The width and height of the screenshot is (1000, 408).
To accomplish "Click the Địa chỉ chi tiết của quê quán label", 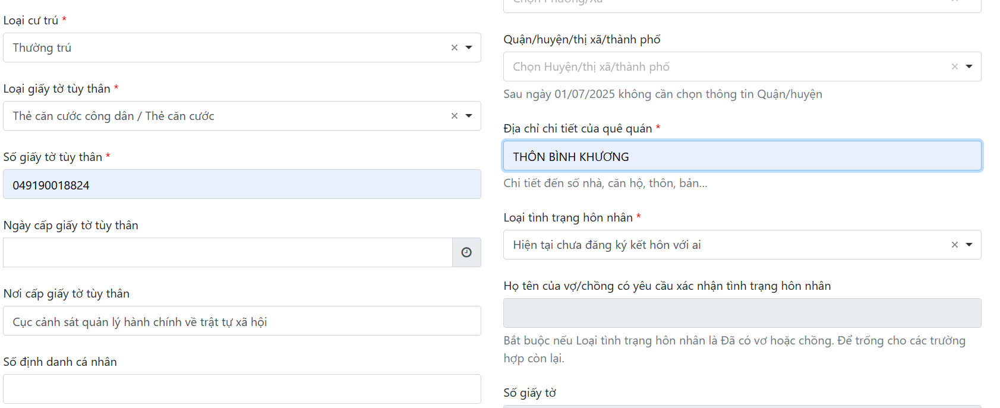I will (x=577, y=128).
